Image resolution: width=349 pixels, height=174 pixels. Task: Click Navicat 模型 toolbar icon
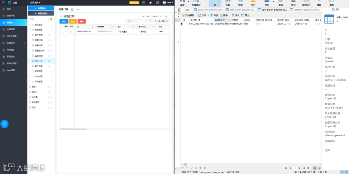[319, 3]
